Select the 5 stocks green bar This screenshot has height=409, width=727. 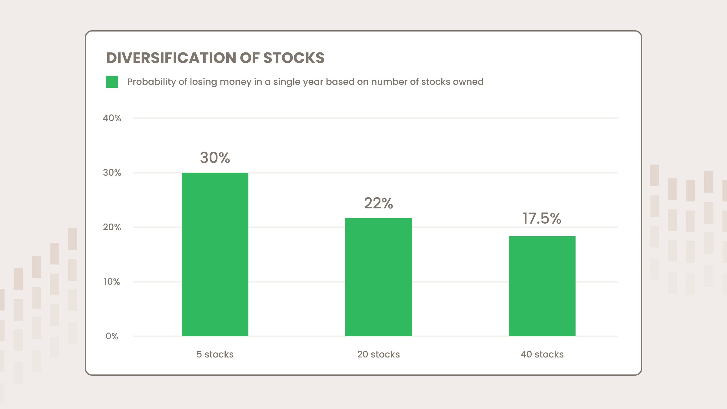[x=215, y=254]
